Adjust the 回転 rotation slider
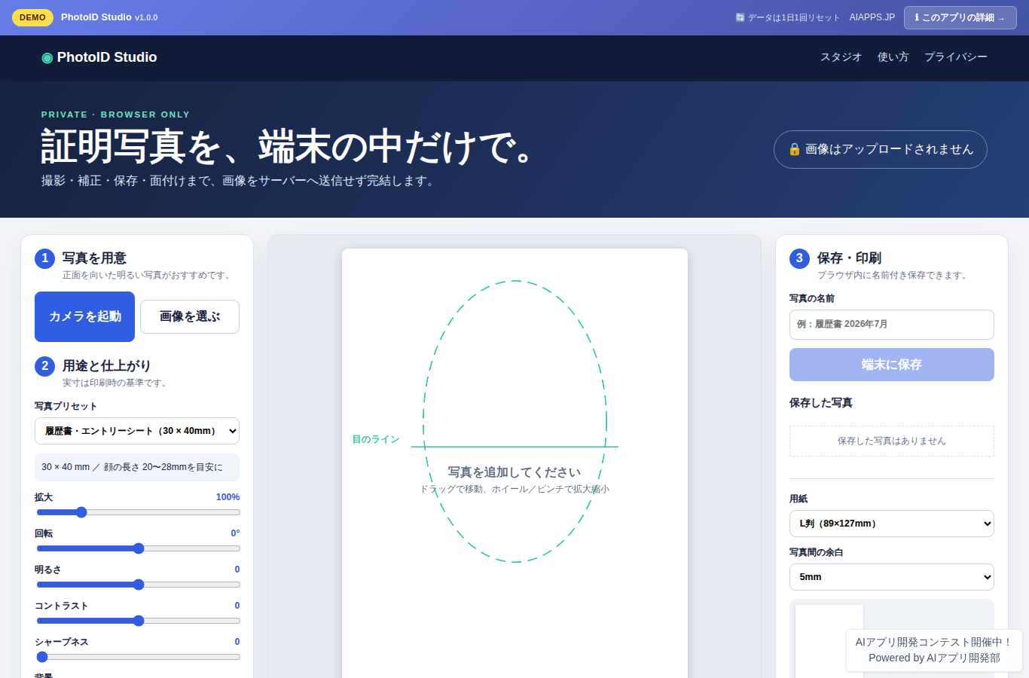The height and width of the screenshot is (678, 1029). click(x=138, y=548)
